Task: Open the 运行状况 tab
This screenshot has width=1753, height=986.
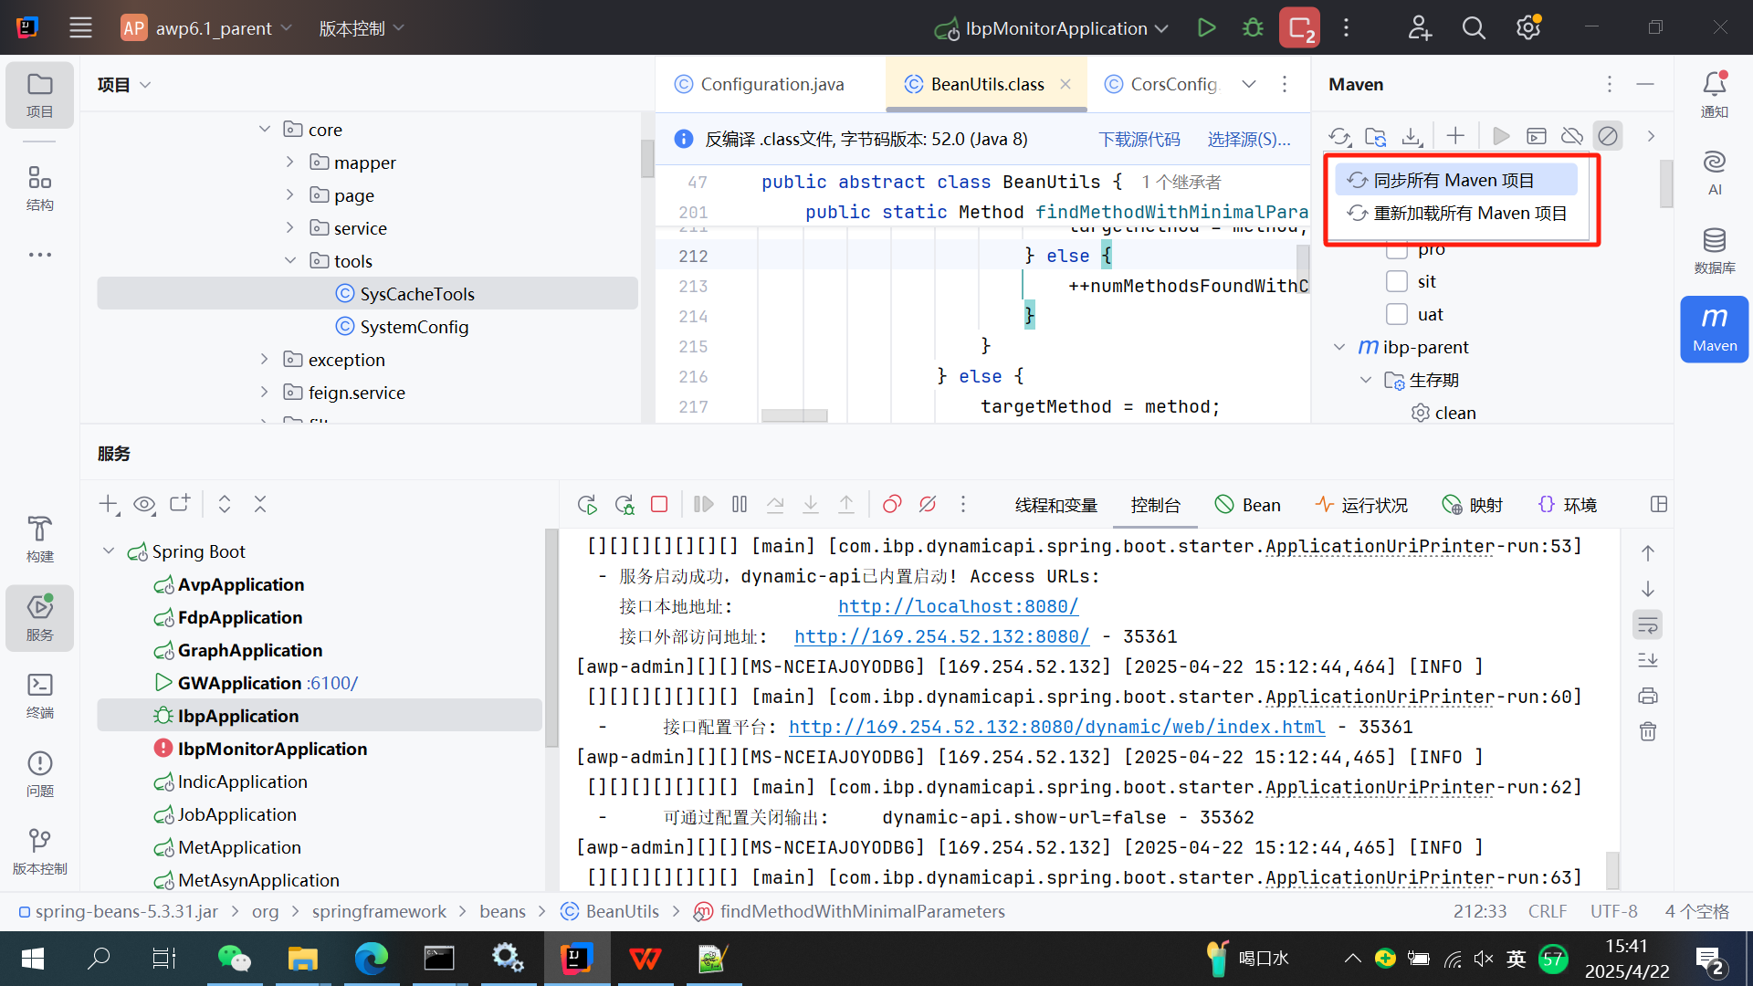Action: point(1361,505)
